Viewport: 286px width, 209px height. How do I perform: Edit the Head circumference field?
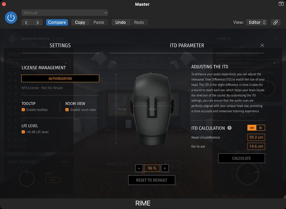click(x=256, y=137)
